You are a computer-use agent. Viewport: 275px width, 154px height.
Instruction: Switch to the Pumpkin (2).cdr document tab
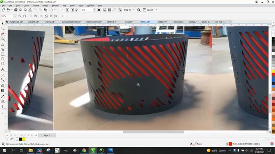click(x=16, y=22)
